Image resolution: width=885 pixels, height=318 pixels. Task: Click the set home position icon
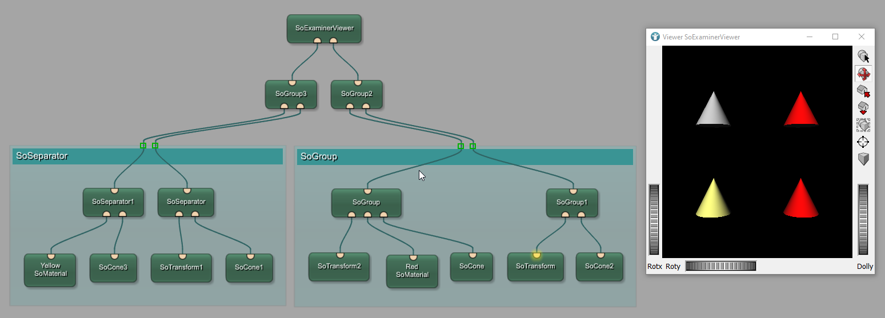pyautogui.click(x=863, y=107)
